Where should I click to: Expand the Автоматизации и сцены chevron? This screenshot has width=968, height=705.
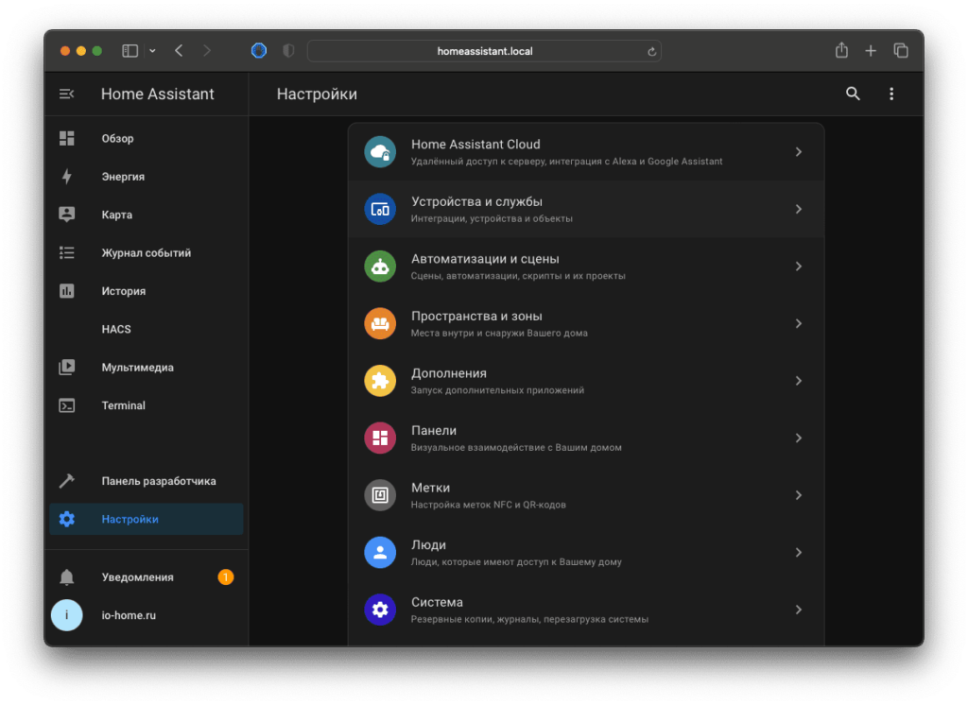pos(798,267)
